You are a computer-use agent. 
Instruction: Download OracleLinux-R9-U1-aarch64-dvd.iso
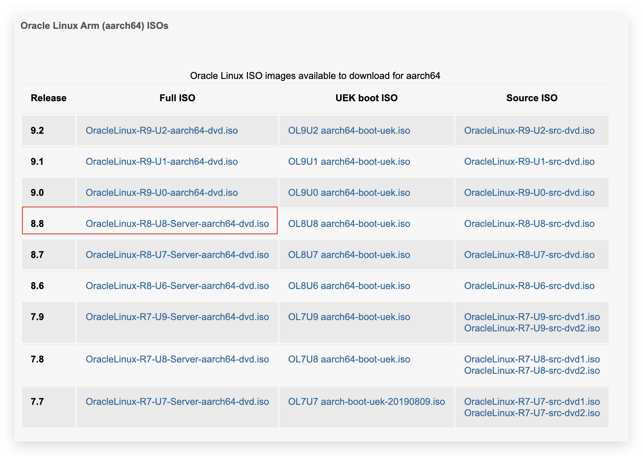click(x=162, y=161)
